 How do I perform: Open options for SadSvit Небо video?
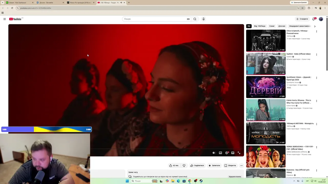tap(316, 55)
